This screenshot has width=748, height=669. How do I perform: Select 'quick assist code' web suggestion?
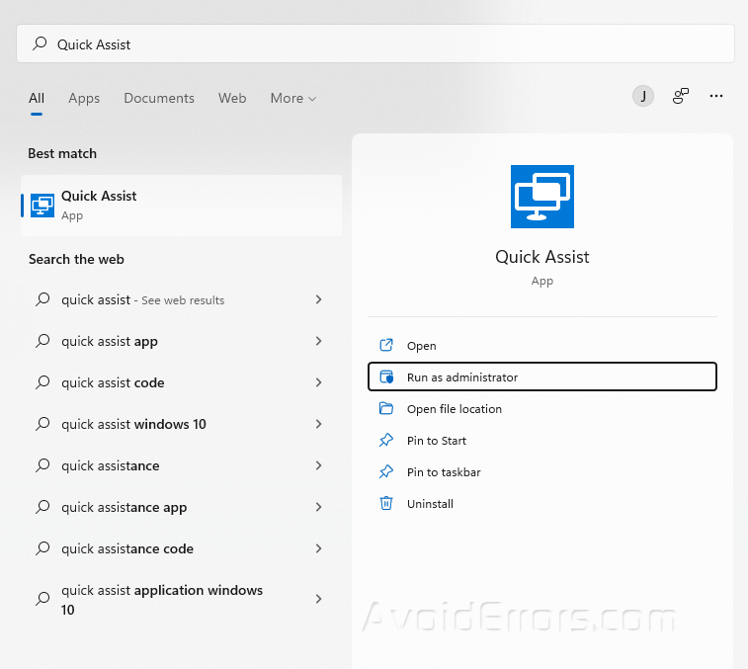pos(181,382)
